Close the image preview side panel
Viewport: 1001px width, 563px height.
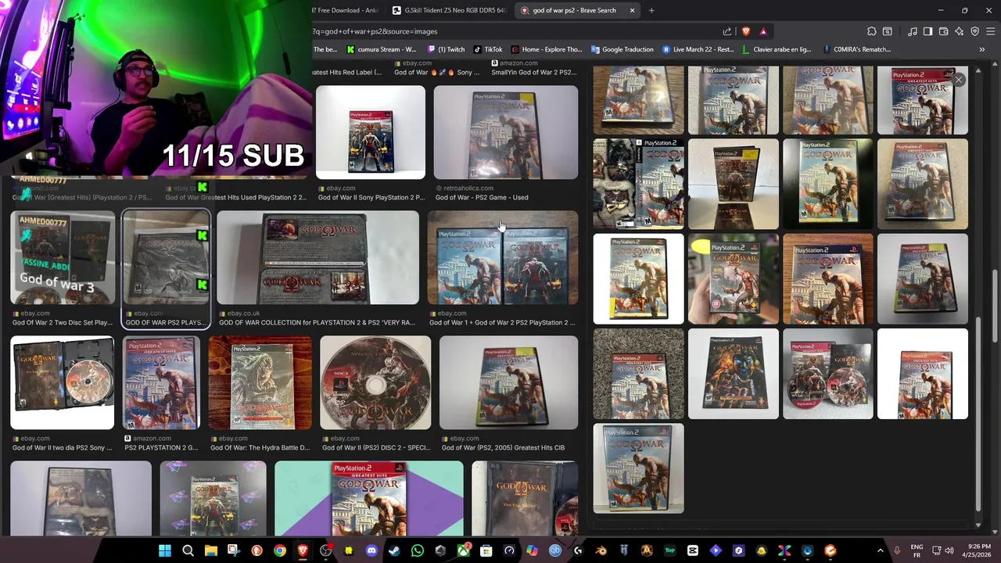958,80
